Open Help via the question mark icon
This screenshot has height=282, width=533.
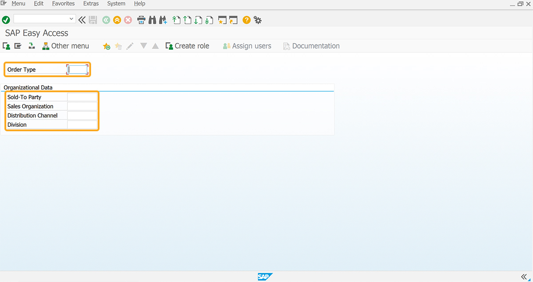pos(247,20)
